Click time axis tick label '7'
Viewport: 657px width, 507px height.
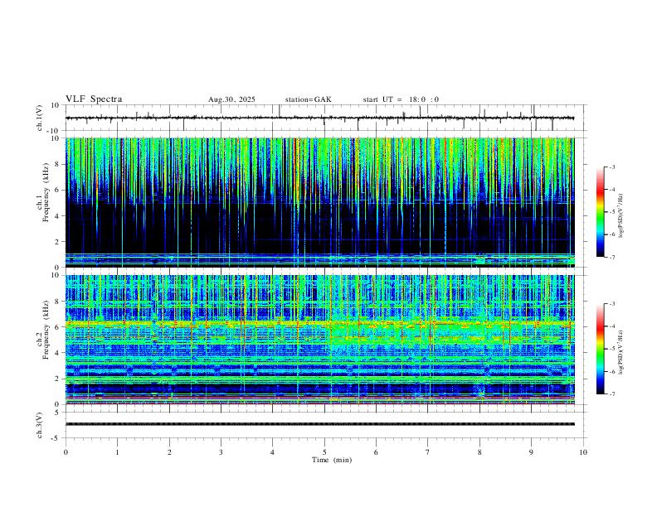coord(428,452)
